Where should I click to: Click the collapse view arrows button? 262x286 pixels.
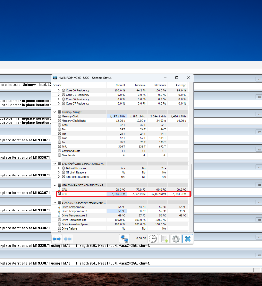pyautogui.click(x=68, y=239)
